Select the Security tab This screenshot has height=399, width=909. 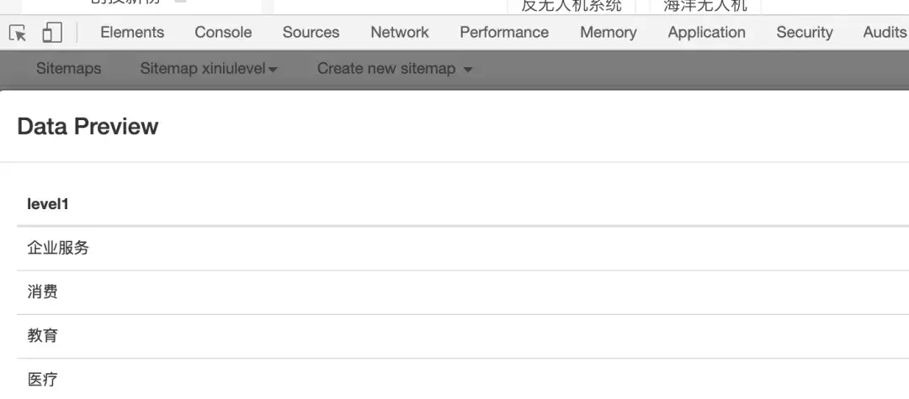(805, 33)
